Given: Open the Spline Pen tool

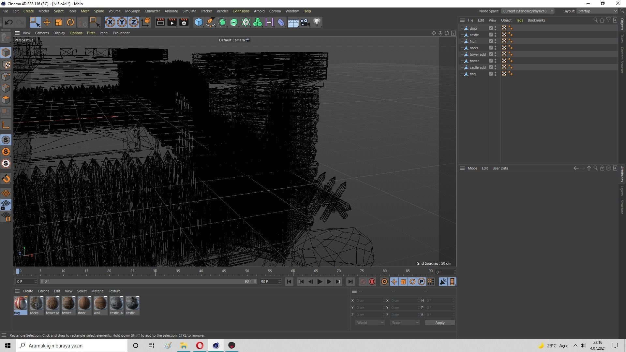Looking at the screenshot, I should 211,22.
